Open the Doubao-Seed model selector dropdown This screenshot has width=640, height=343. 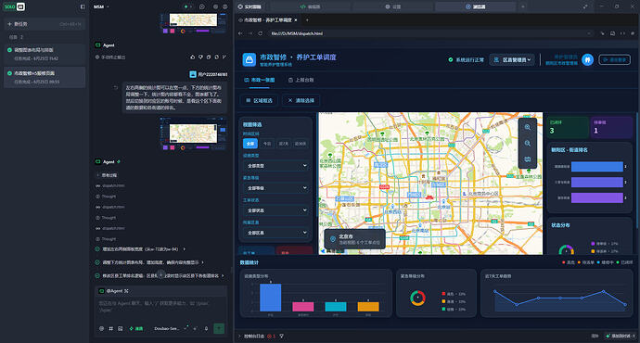[x=171, y=329]
